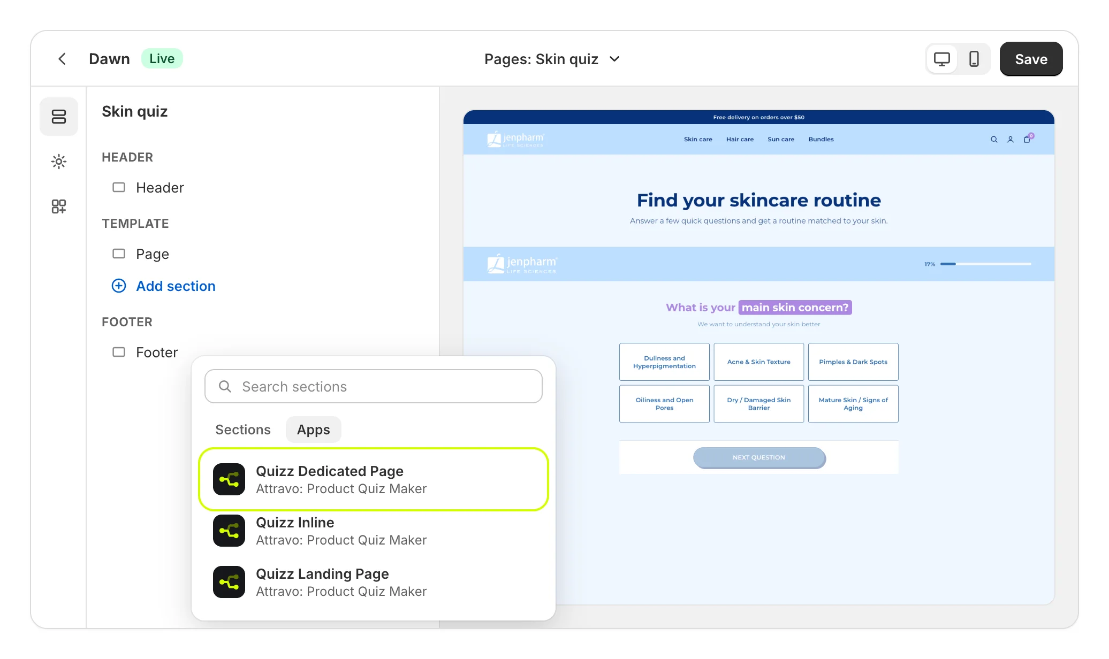Click the Save button
Screen dimensions: 1109x659
[x=1031, y=59]
